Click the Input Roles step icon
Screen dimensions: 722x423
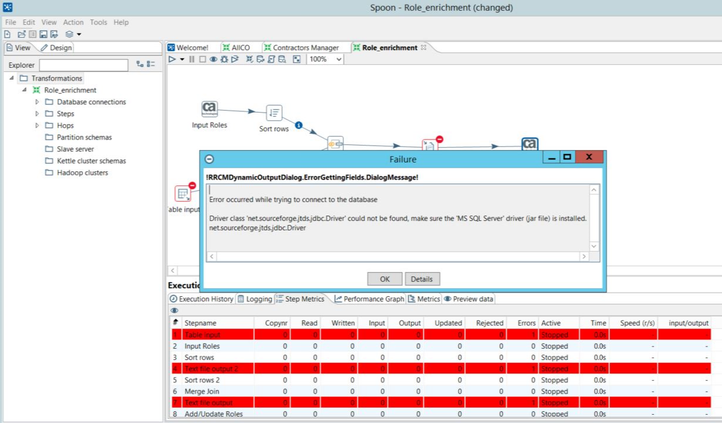pyautogui.click(x=209, y=109)
